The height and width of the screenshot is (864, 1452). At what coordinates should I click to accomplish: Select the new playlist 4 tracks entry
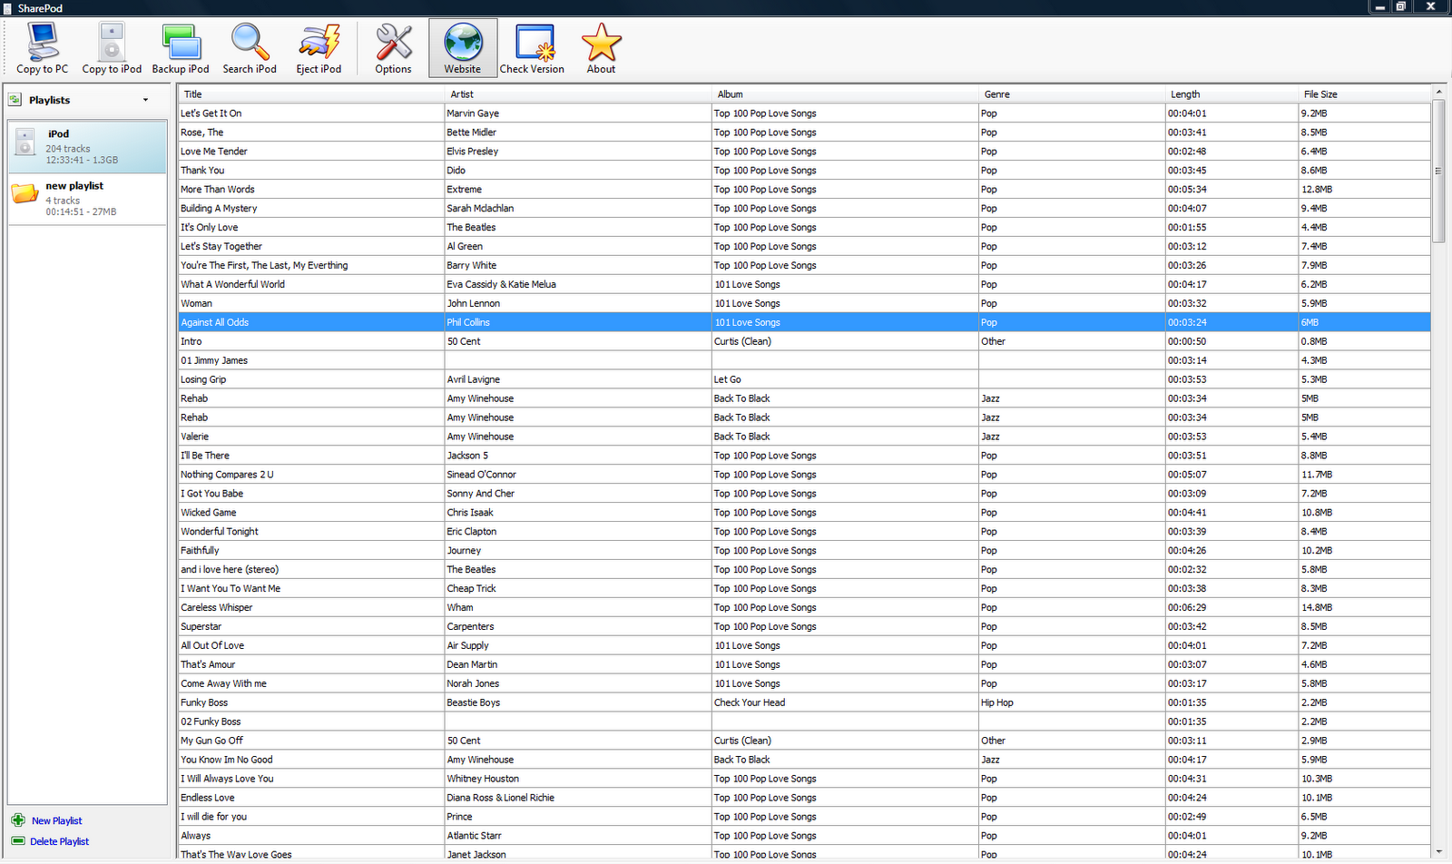[x=87, y=199]
